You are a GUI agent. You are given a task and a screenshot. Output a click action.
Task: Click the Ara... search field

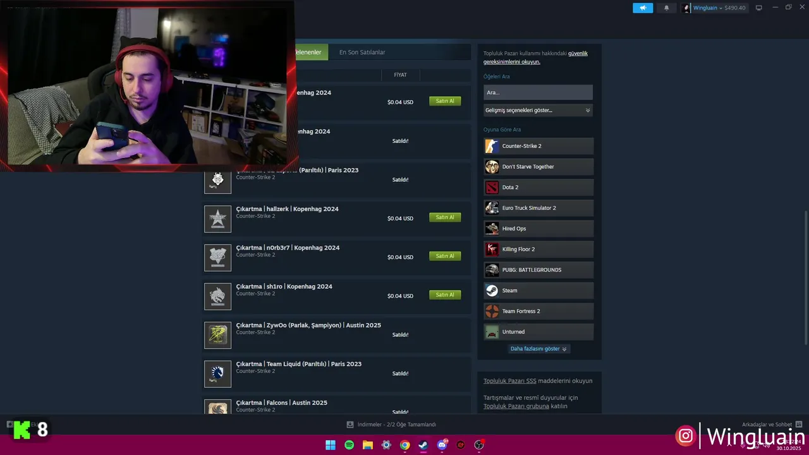[538, 92]
